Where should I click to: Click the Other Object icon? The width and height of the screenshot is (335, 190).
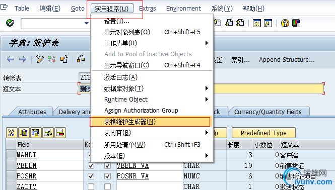(x=64, y=59)
